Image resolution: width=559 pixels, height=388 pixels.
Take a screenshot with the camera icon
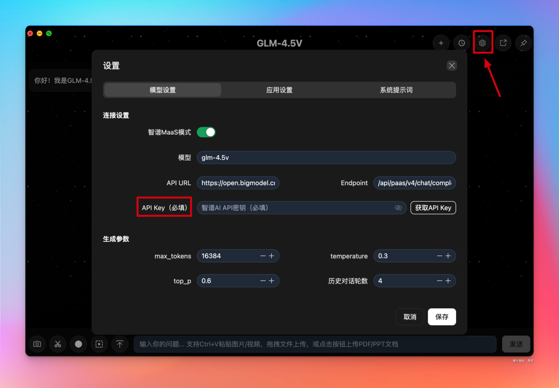point(37,344)
